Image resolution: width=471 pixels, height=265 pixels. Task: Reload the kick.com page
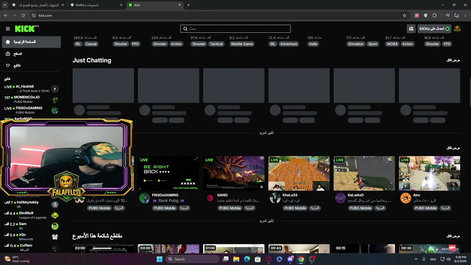pyautogui.click(x=23, y=15)
